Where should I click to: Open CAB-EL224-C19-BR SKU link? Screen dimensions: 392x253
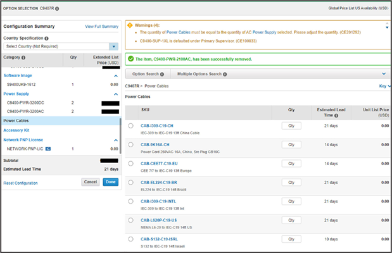pos(159,182)
